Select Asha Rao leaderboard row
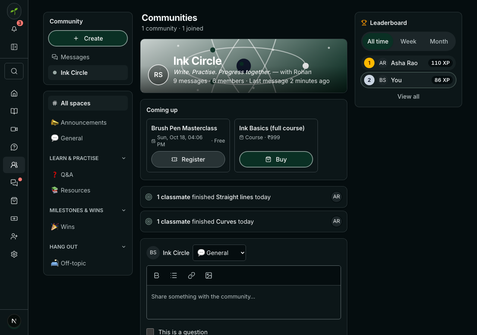The width and height of the screenshot is (477, 335). (x=408, y=63)
